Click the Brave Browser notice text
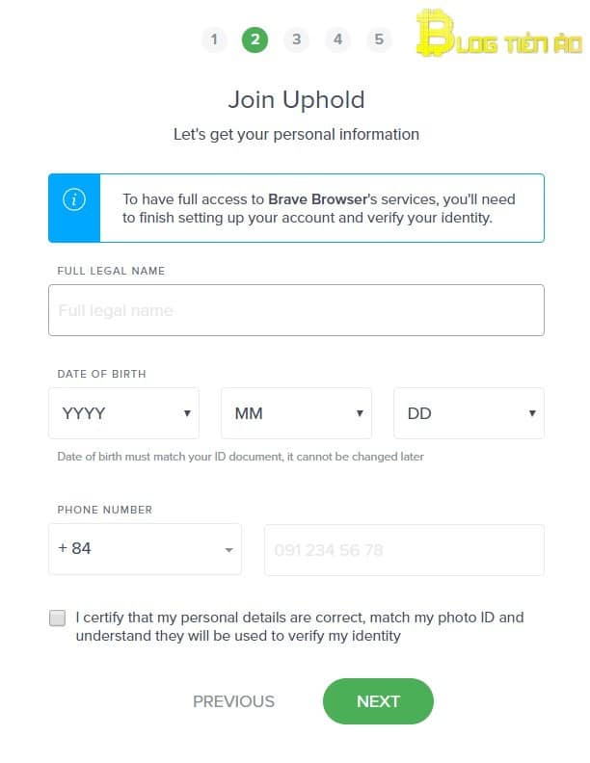 pyautogui.click(x=319, y=208)
